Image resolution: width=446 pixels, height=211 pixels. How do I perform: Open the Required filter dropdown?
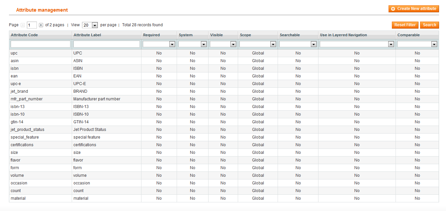159,44
